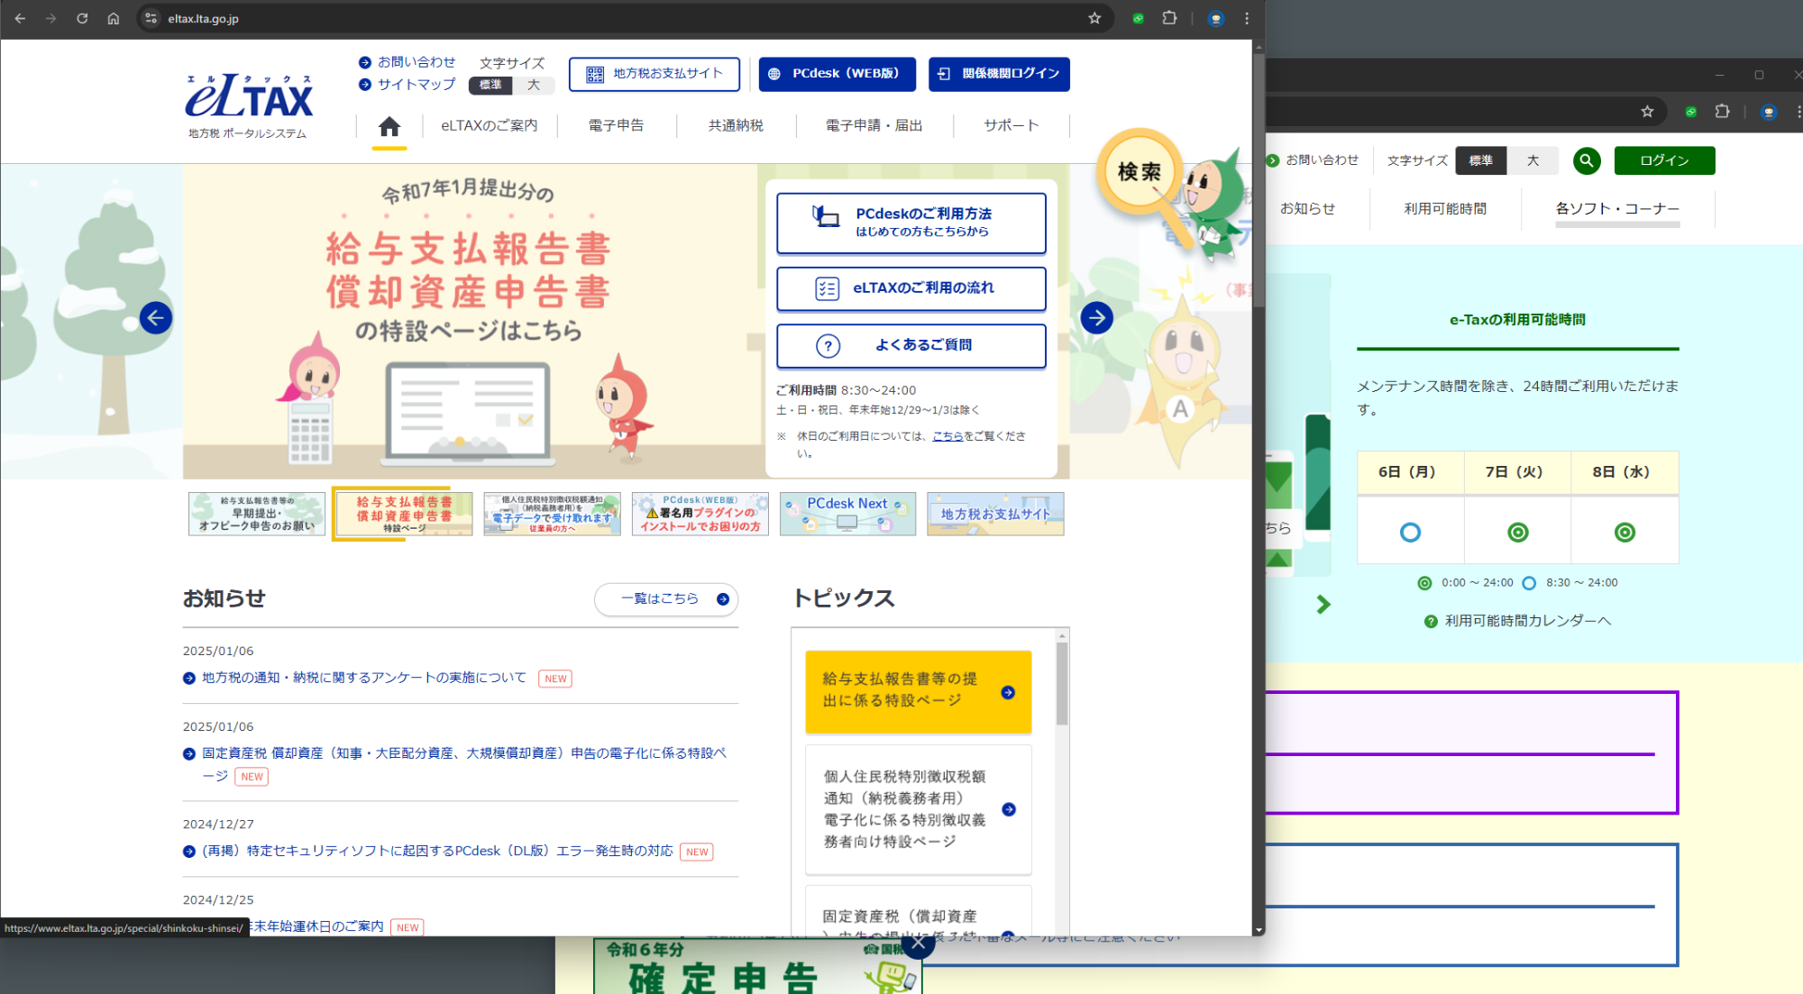The image size is (1803, 994).
Task: Select 電子データで受け取れます thumbnail
Action: (552, 514)
